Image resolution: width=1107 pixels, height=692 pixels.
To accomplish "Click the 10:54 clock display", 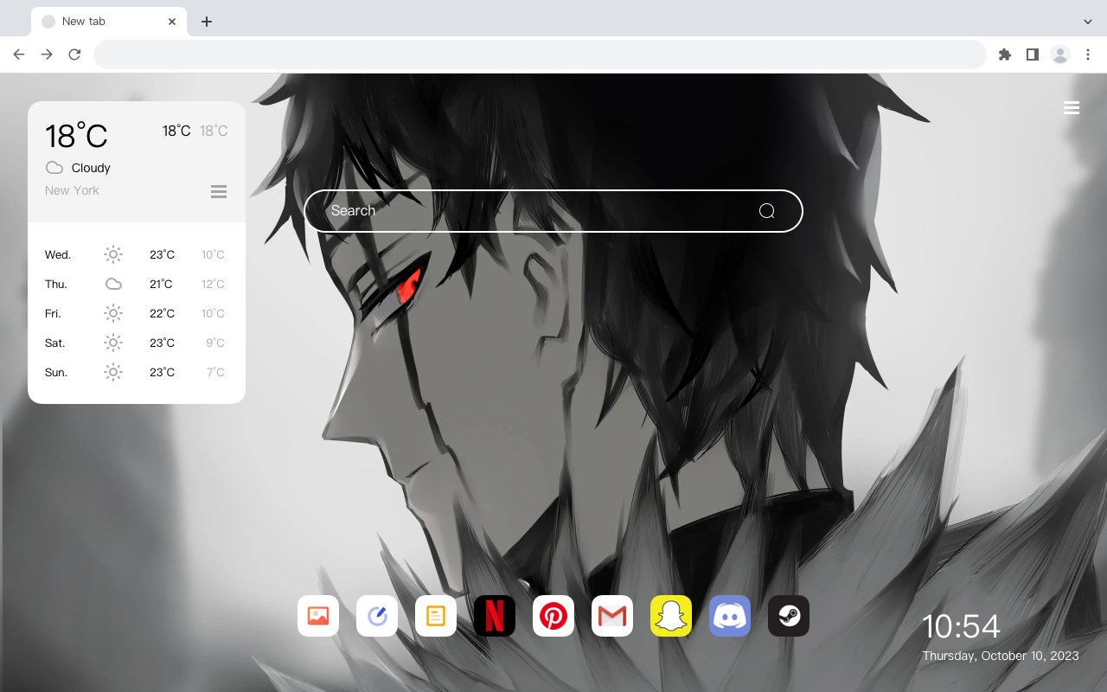I will pyautogui.click(x=961, y=626).
